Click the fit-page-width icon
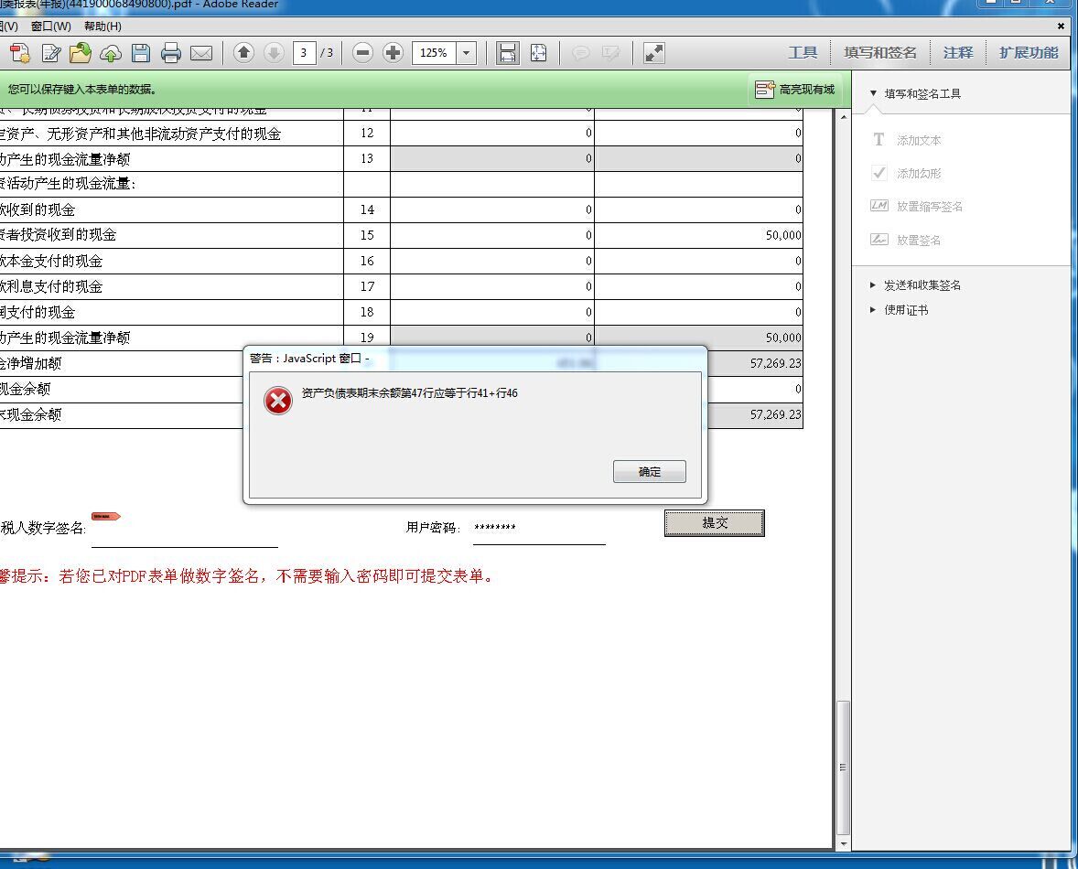Viewport: 1078px width, 869px height. [507, 53]
